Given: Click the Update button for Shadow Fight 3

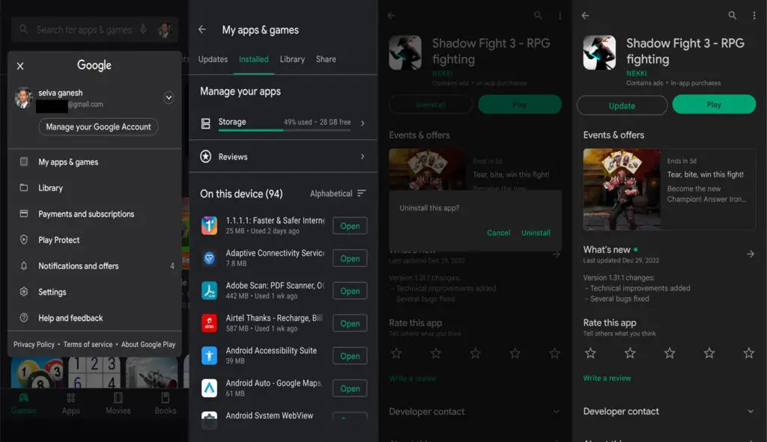Looking at the screenshot, I should click(622, 105).
